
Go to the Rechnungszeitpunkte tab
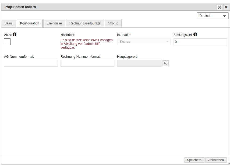(x=85, y=23)
